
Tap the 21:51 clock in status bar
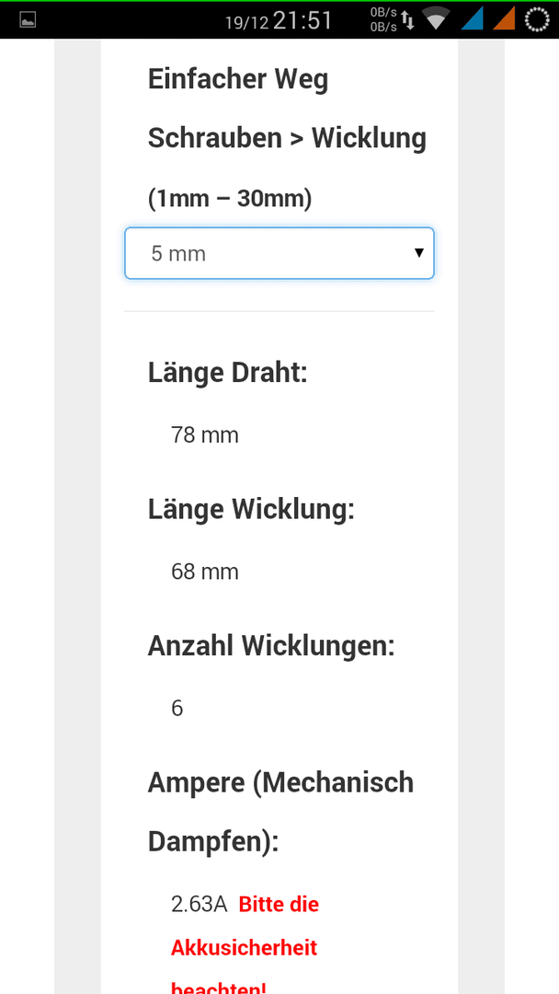[302, 21]
